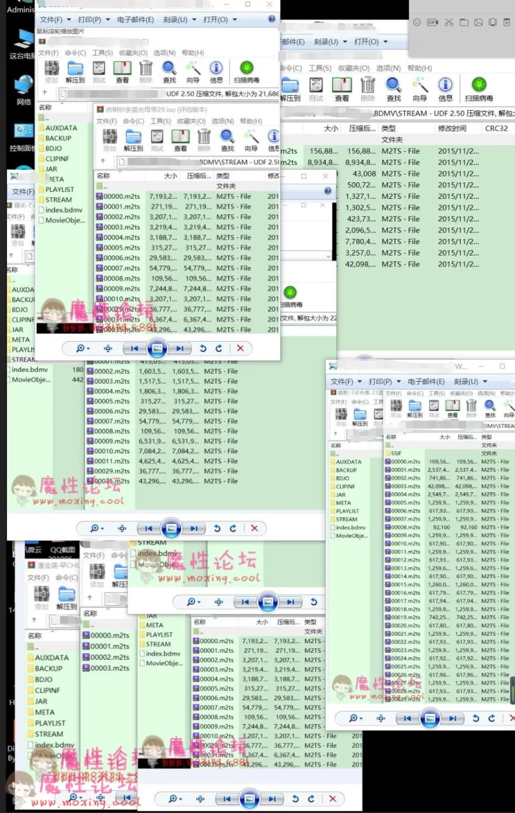Select the file 00016.m2ts
Image resolution: width=515 pixels, height=813 pixels.
tap(406, 593)
